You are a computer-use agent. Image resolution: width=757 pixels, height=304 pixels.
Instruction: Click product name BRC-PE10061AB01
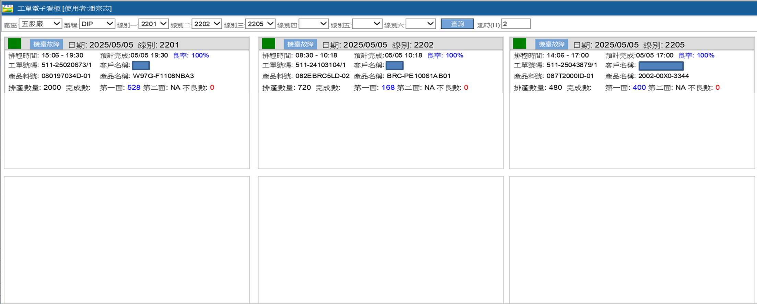point(419,76)
